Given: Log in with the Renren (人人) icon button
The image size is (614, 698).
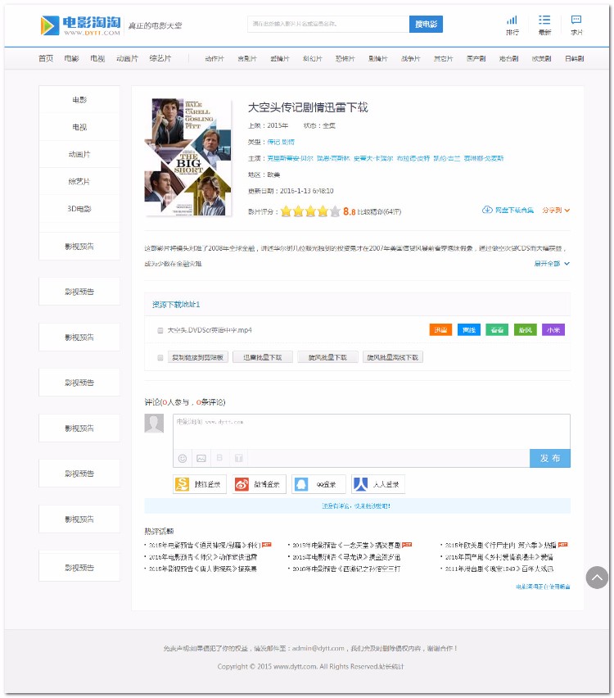Looking at the screenshot, I should [378, 484].
